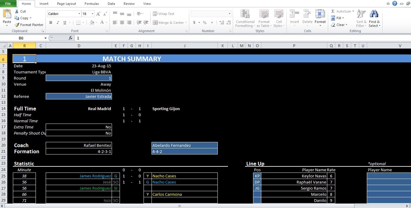This screenshot has width=411, height=208.
Task: Click the Copy icon
Action: (17, 18)
